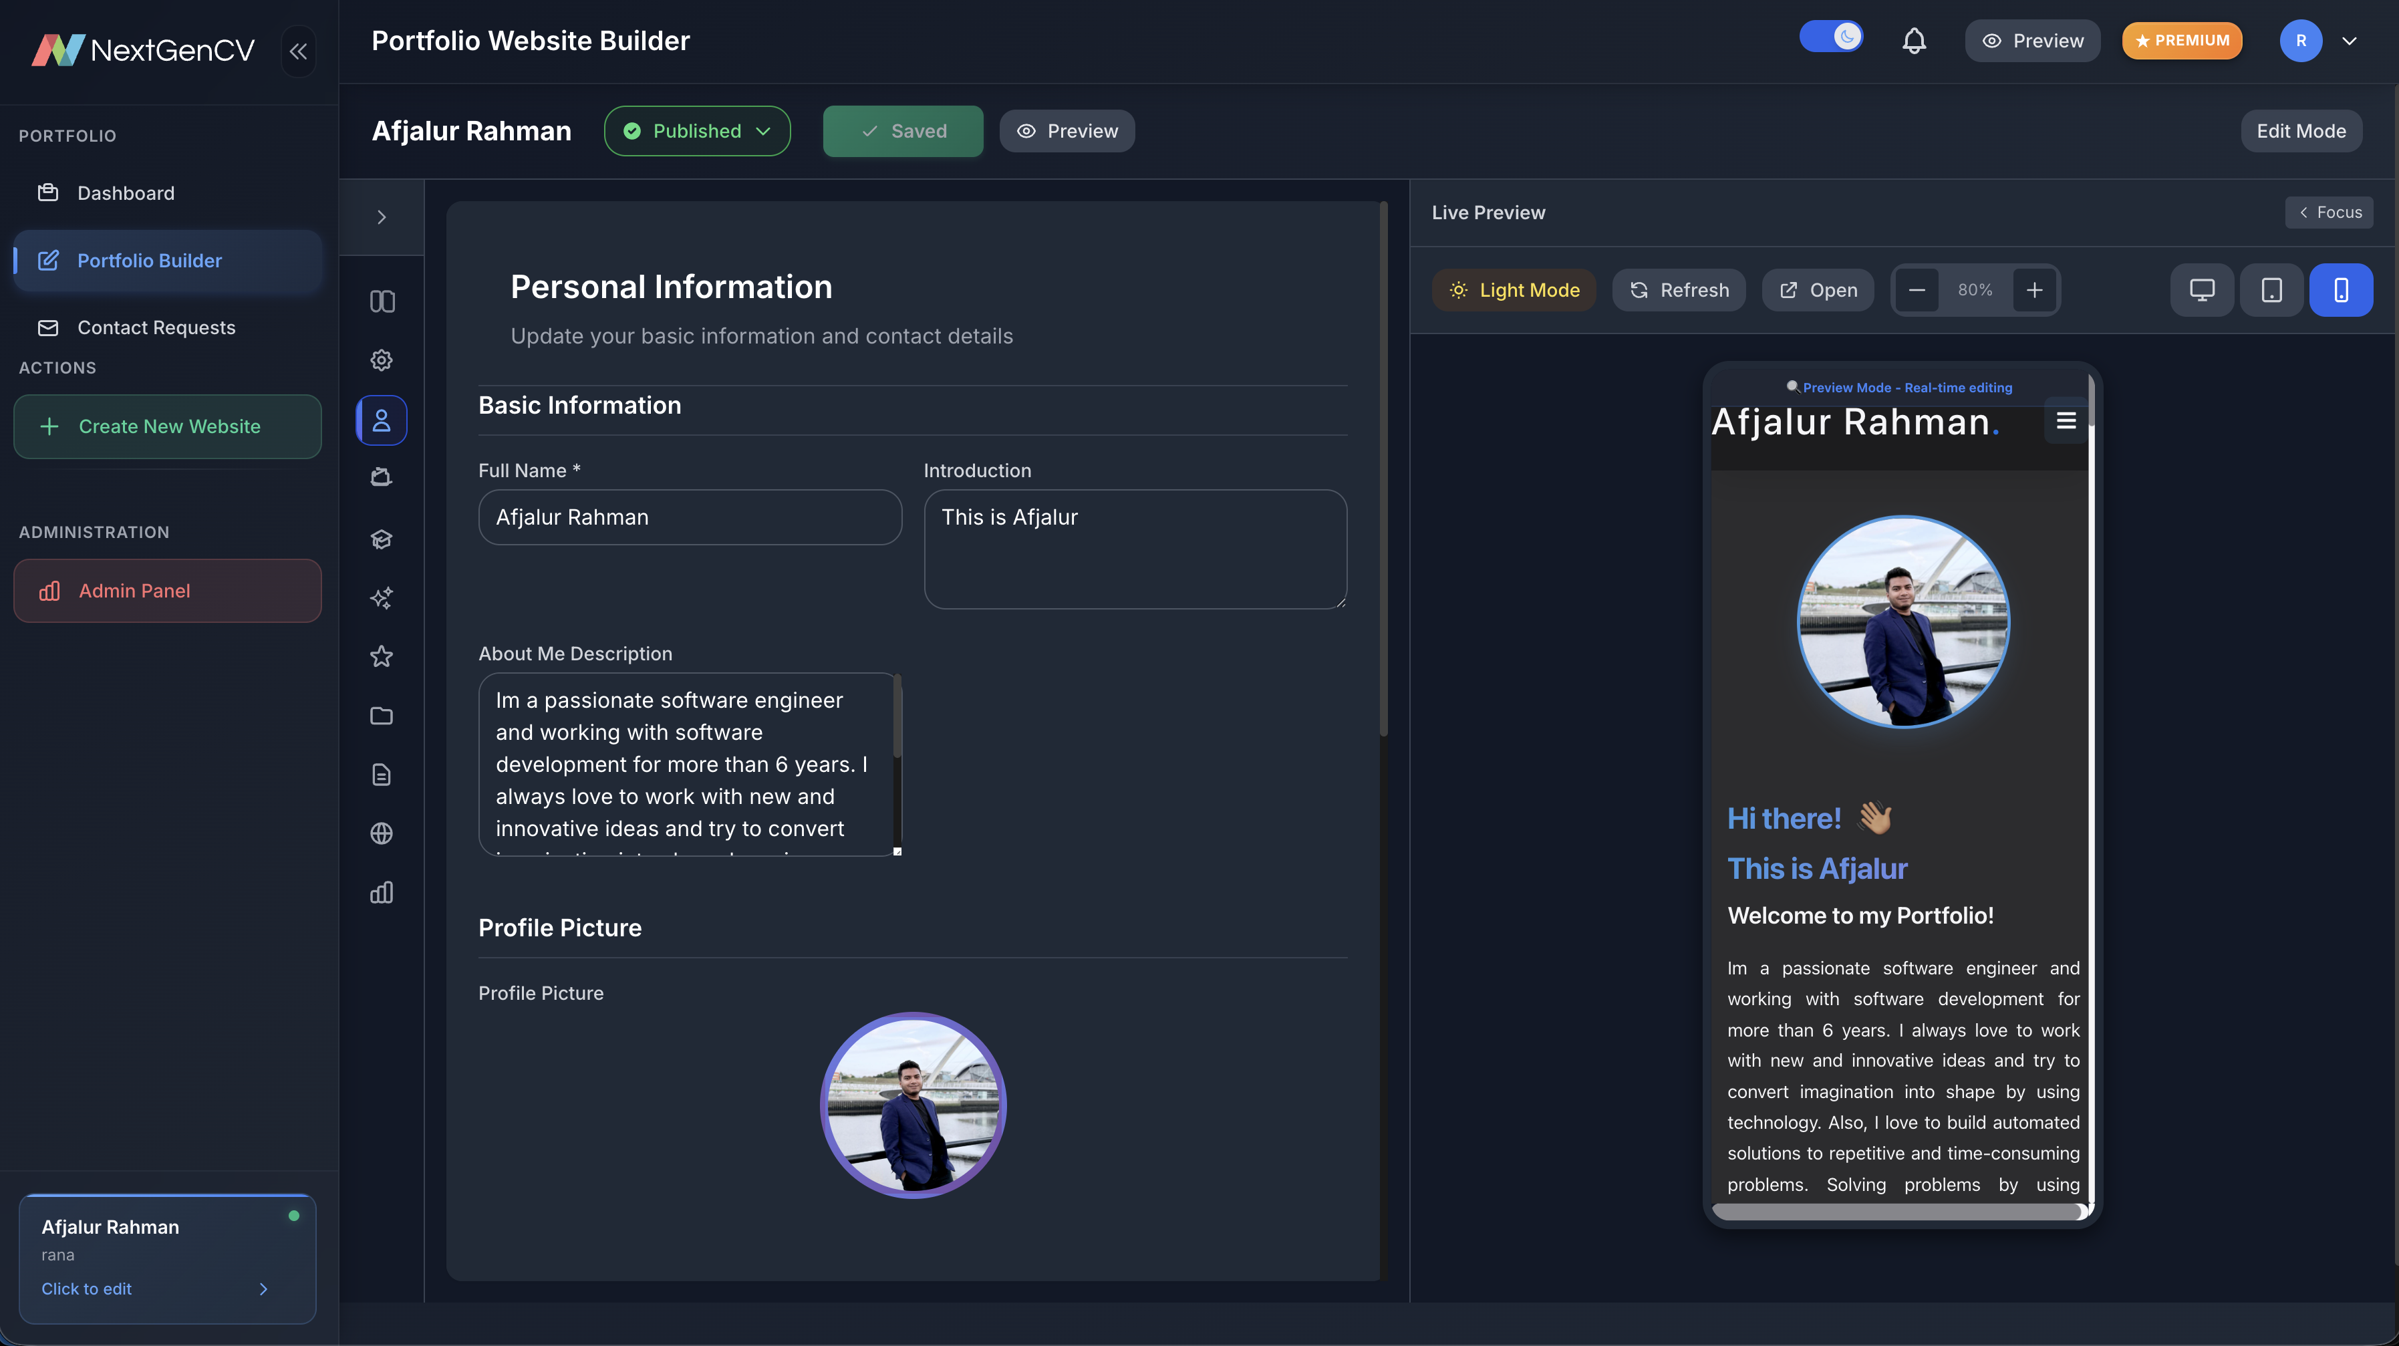Open the settings gear in section sidebar
Image resolution: width=2399 pixels, height=1346 pixels.
point(382,360)
